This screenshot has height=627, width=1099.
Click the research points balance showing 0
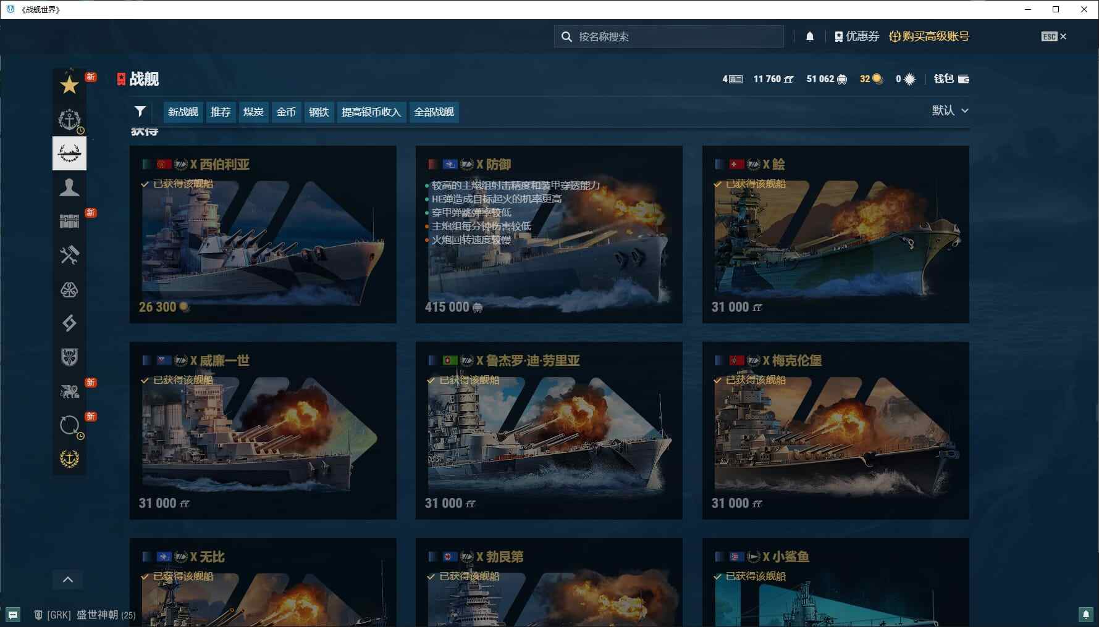[906, 79]
